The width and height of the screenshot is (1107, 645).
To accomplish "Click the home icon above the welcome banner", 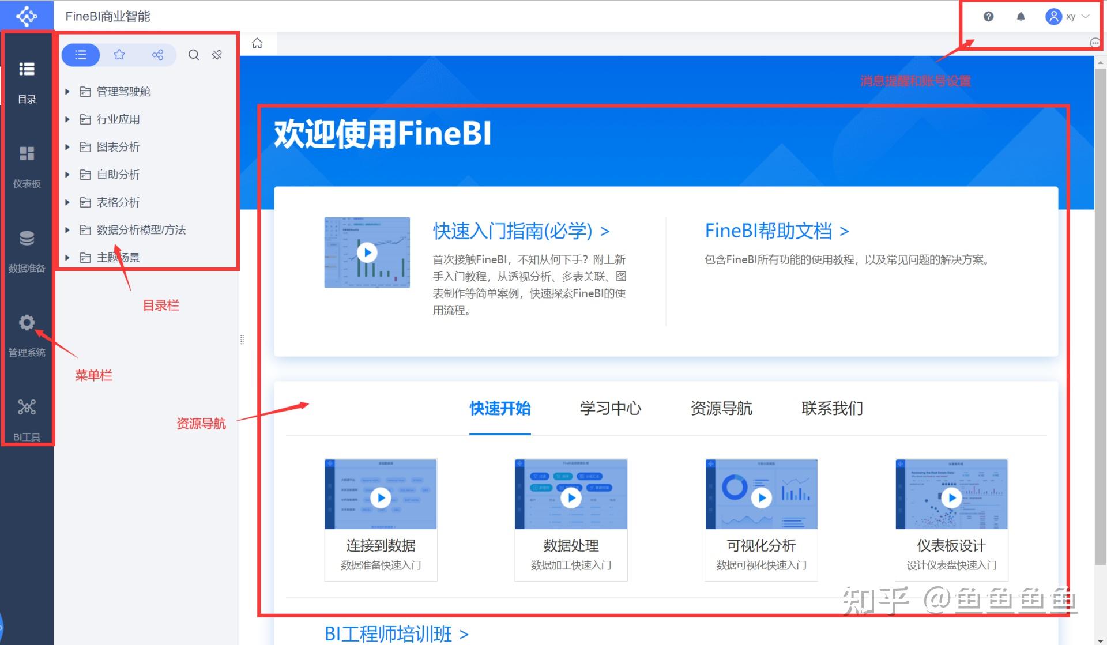I will [257, 43].
